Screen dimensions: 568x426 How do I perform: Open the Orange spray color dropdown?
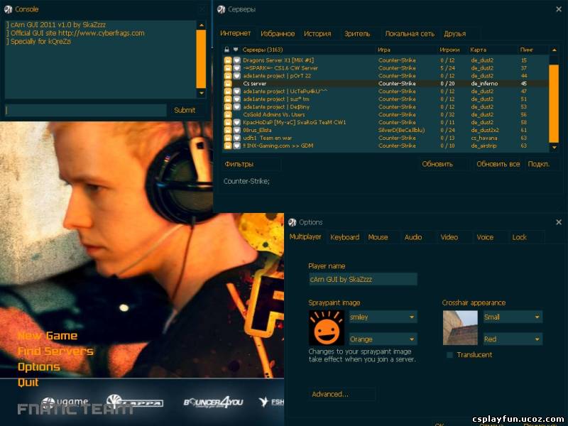pos(383,339)
